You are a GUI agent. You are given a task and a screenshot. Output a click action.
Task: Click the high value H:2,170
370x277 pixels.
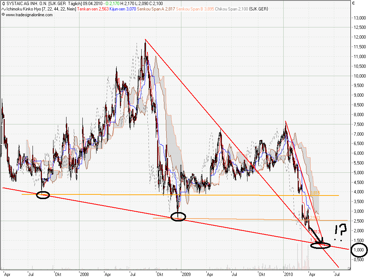[x=127, y=4]
